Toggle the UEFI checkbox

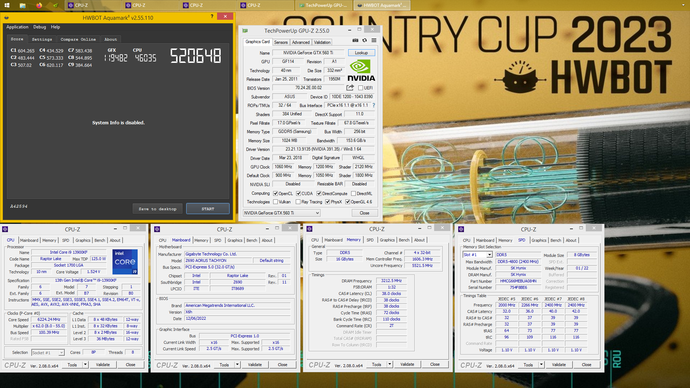coord(360,88)
